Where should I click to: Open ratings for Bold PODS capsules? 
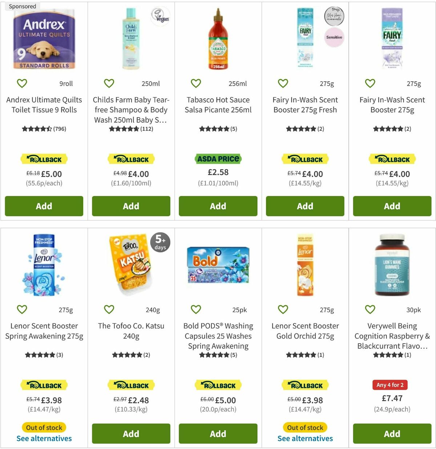[218, 355]
